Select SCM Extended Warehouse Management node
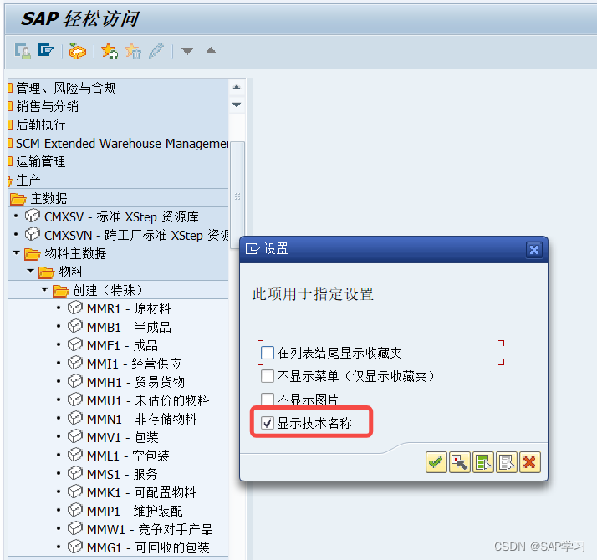The width and height of the screenshot is (597, 560). coord(122,143)
